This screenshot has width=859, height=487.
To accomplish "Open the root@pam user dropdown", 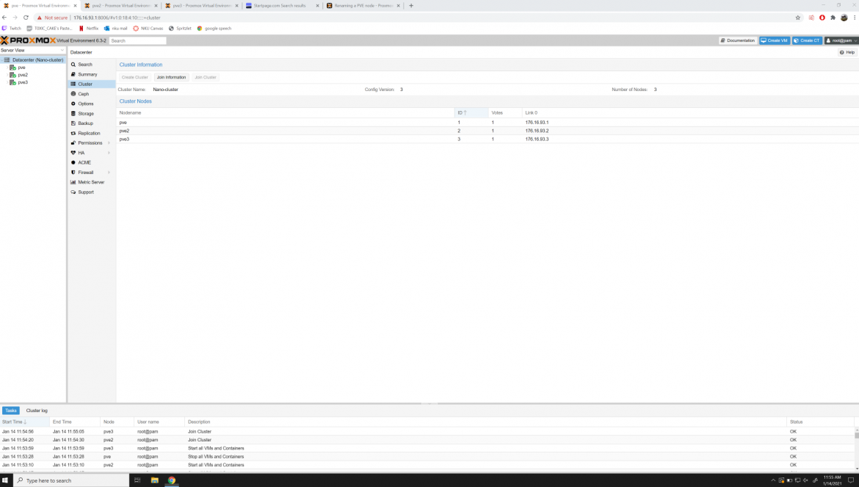I will click(841, 40).
